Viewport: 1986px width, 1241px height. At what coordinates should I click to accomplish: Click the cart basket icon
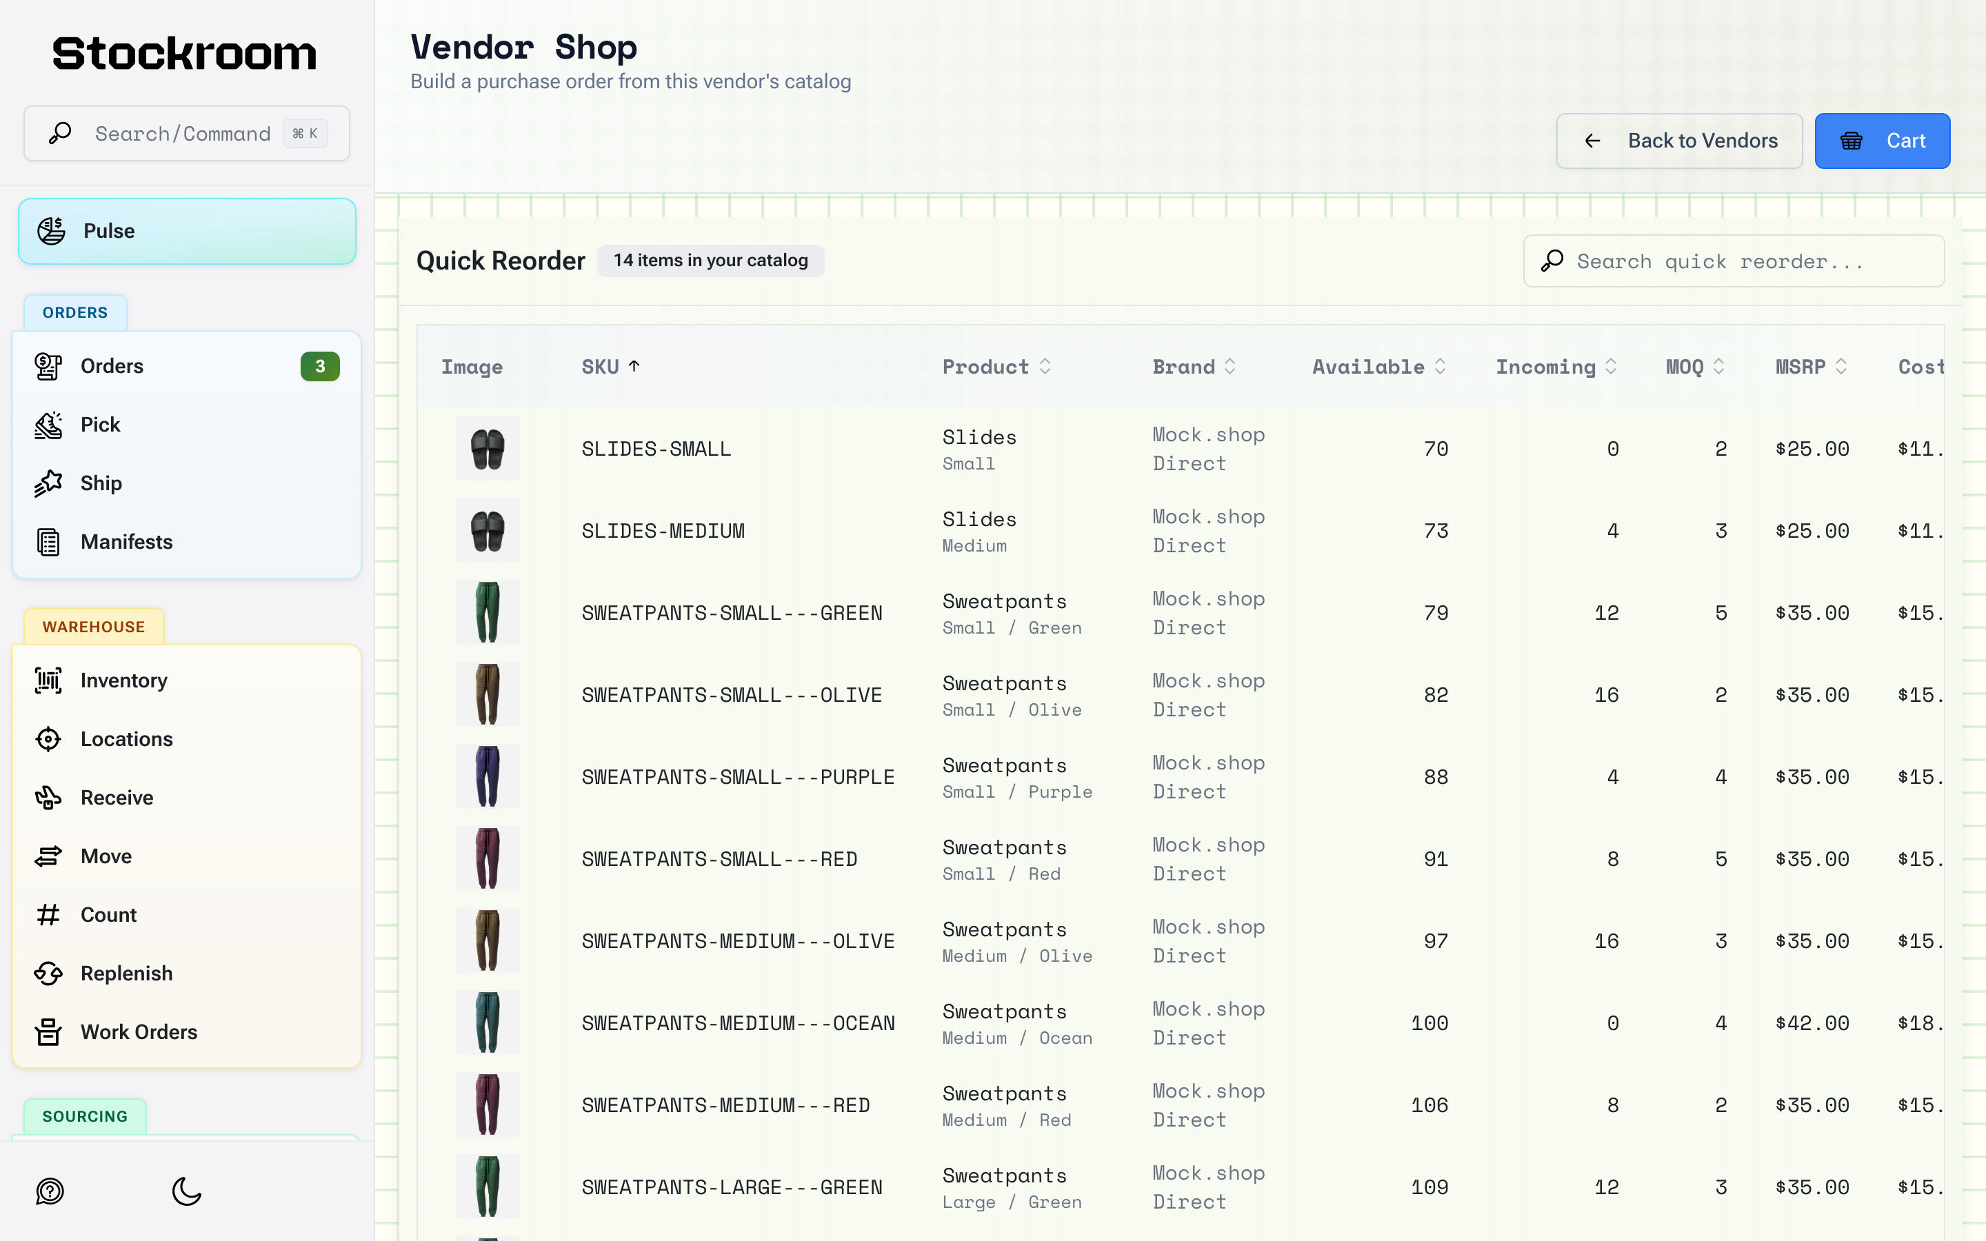1852,141
